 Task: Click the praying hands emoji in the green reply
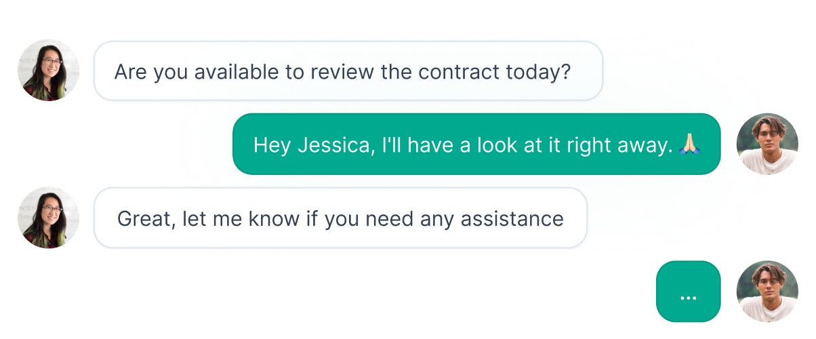pyautogui.click(x=690, y=144)
